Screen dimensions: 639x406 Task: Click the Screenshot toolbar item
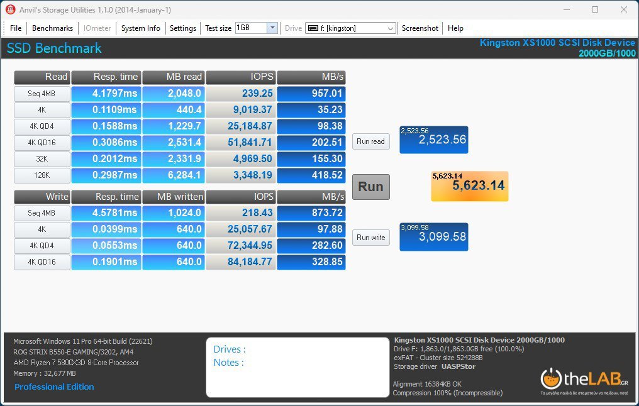coord(420,28)
